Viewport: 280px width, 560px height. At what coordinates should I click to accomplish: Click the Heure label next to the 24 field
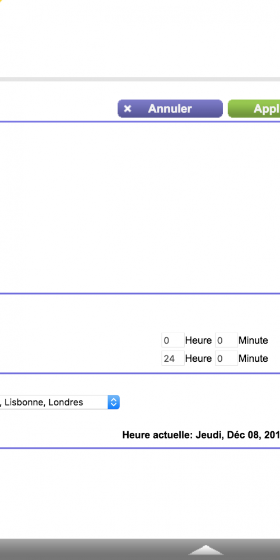pos(198,358)
